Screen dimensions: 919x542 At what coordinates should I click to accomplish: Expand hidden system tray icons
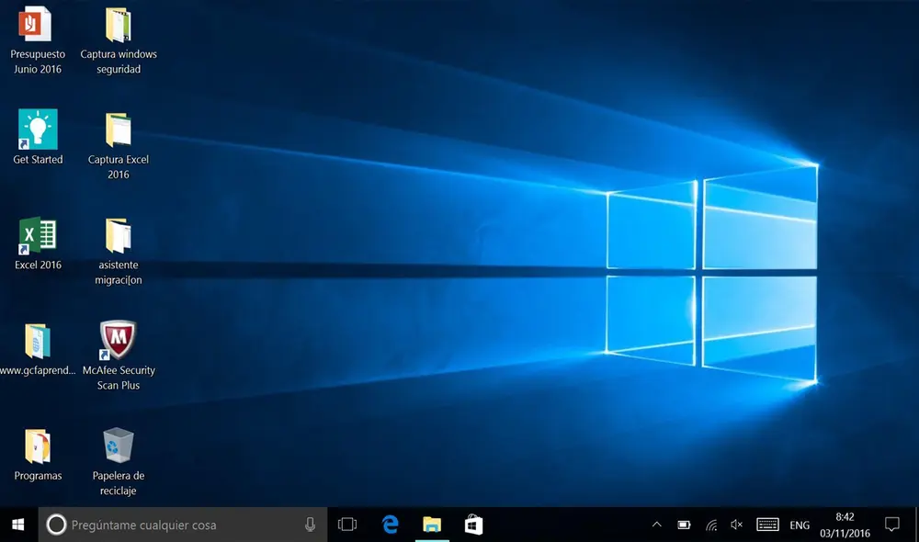click(x=656, y=524)
